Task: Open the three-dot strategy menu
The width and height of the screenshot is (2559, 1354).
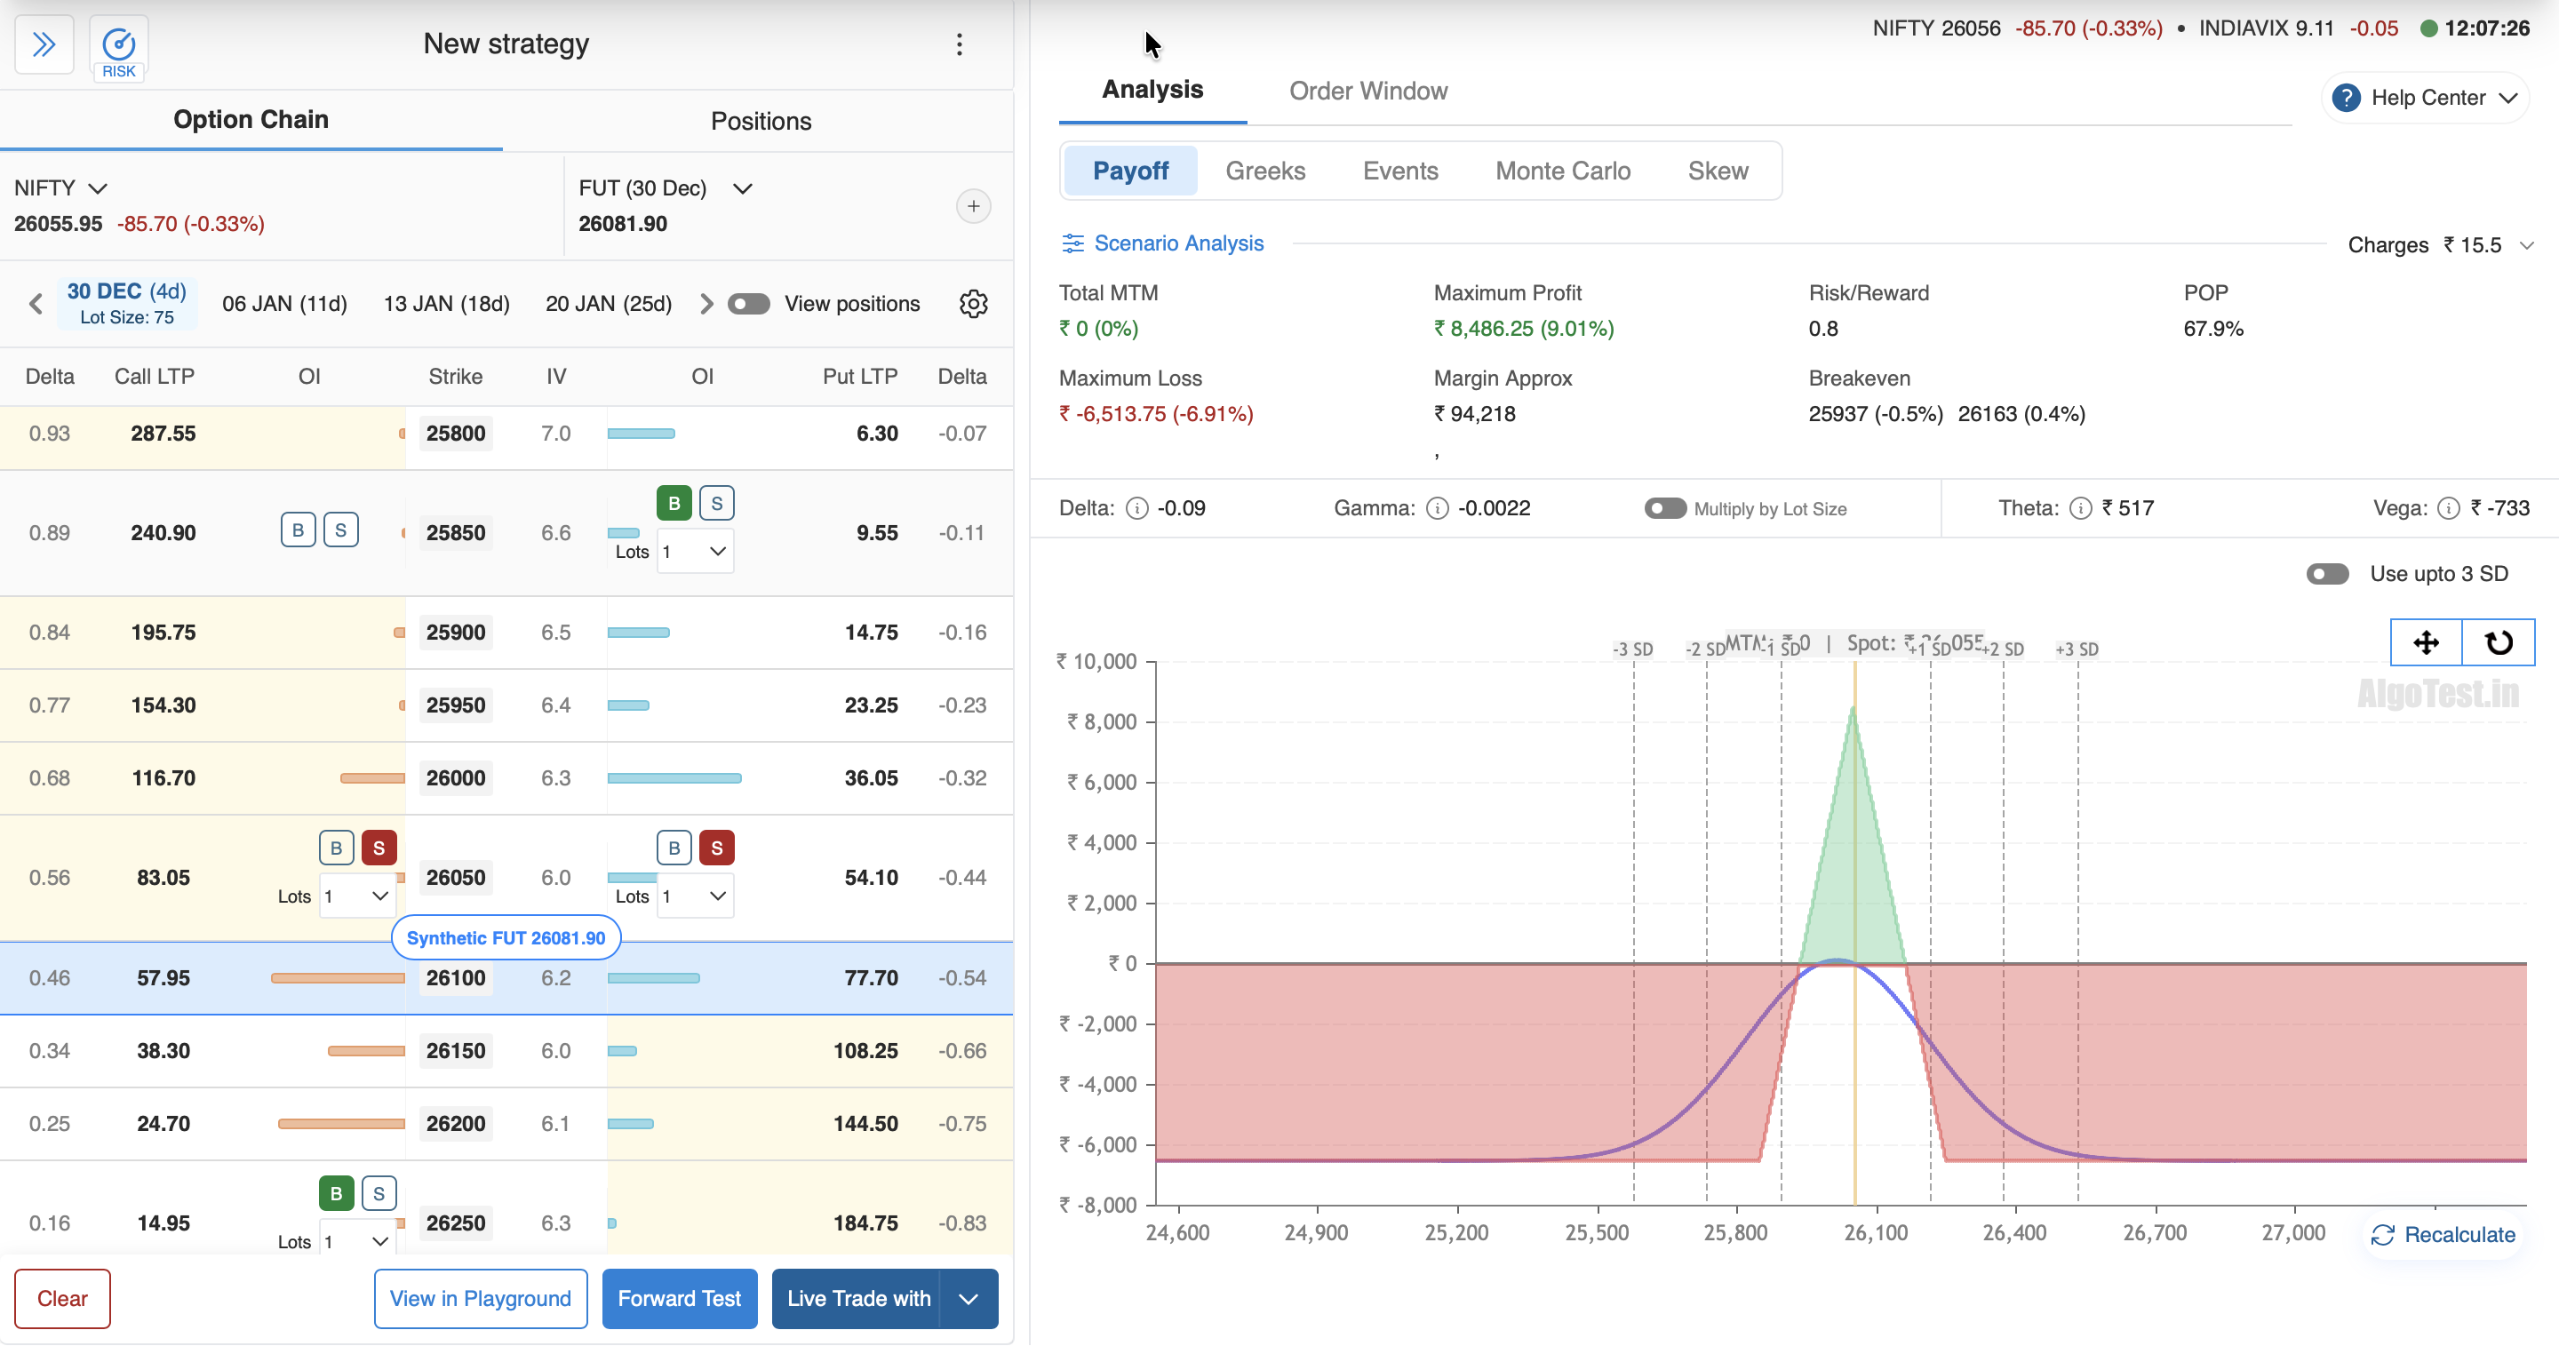Action: click(x=959, y=44)
